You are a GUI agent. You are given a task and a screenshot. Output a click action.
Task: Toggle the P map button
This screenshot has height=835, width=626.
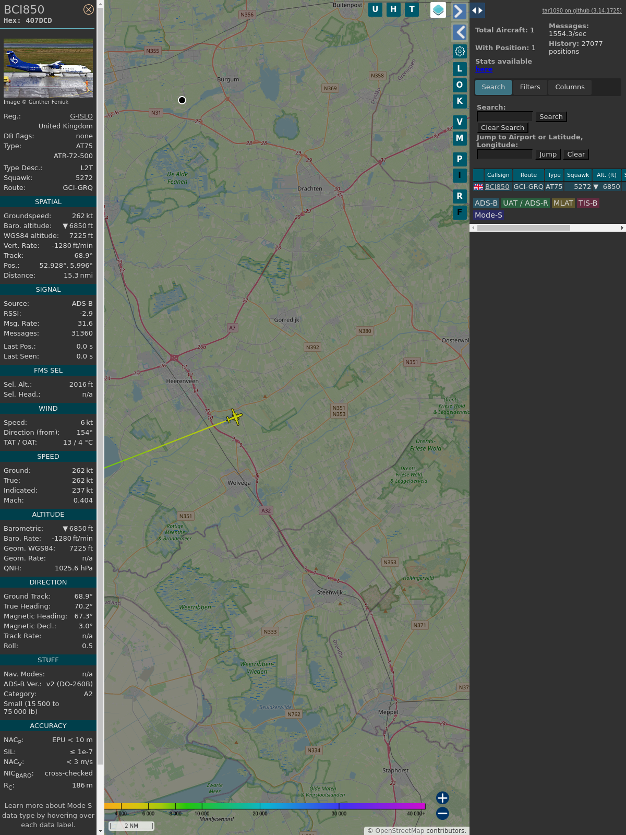(460, 159)
